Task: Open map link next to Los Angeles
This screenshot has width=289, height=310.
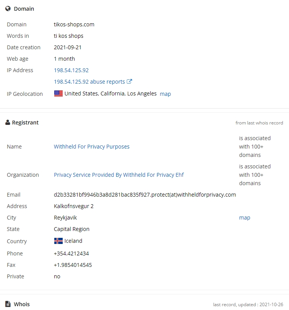Action: pos(165,94)
